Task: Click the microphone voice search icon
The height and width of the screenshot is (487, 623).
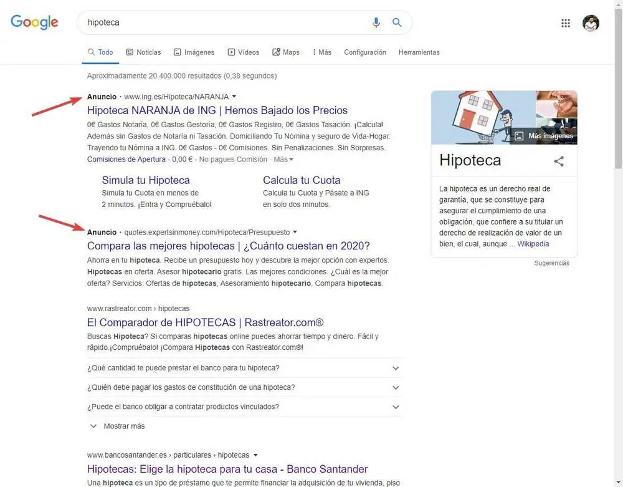Action: pyautogui.click(x=376, y=22)
